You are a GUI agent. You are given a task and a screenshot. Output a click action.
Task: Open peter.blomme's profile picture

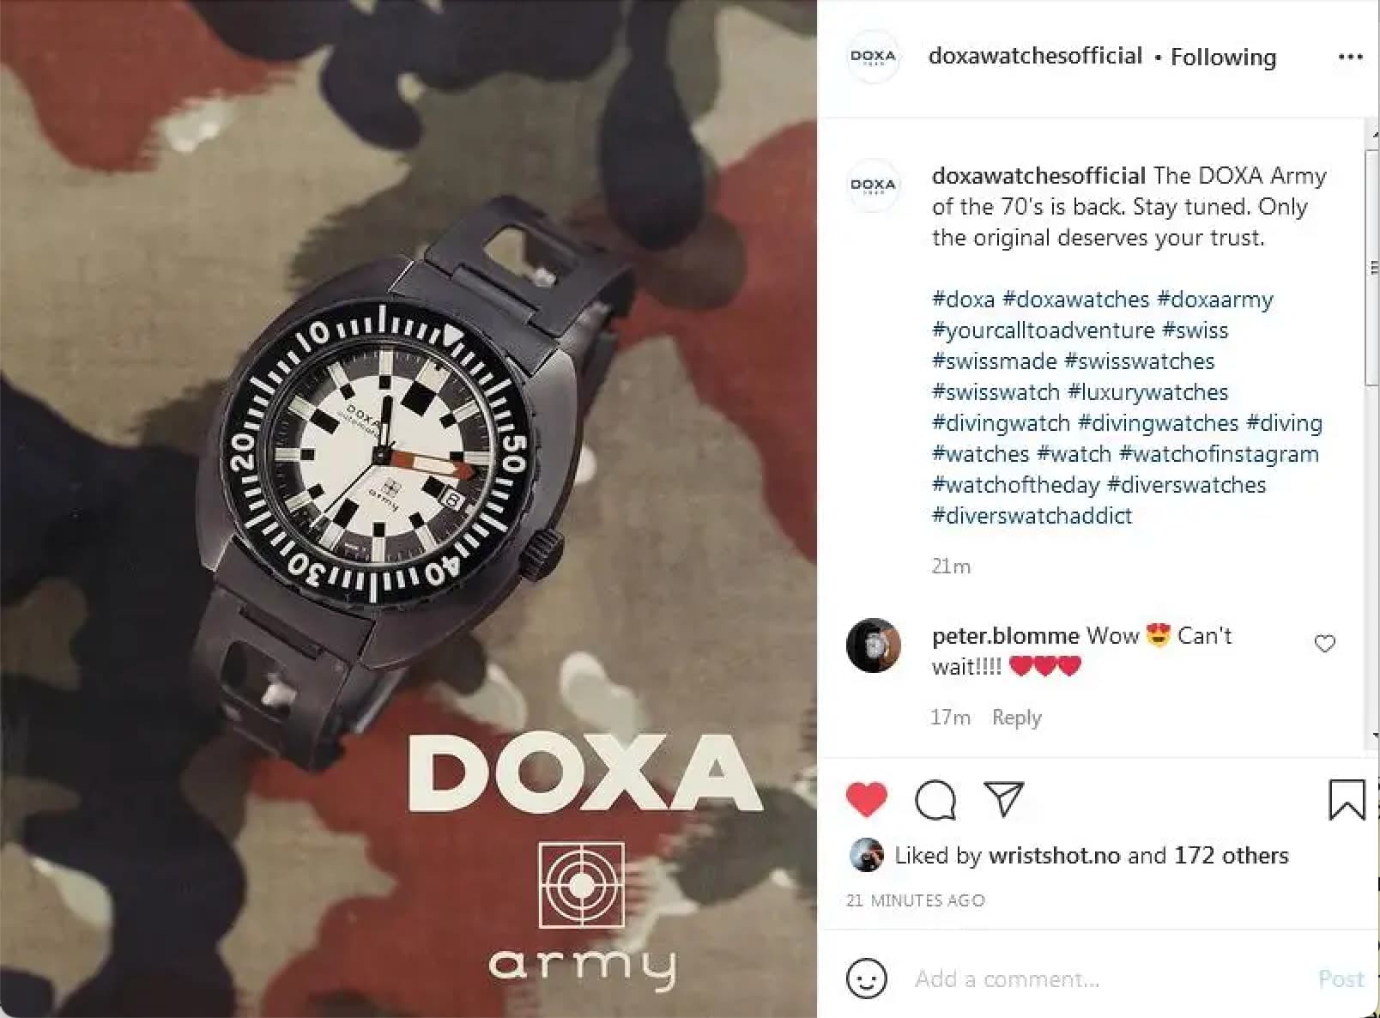pyautogui.click(x=874, y=645)
